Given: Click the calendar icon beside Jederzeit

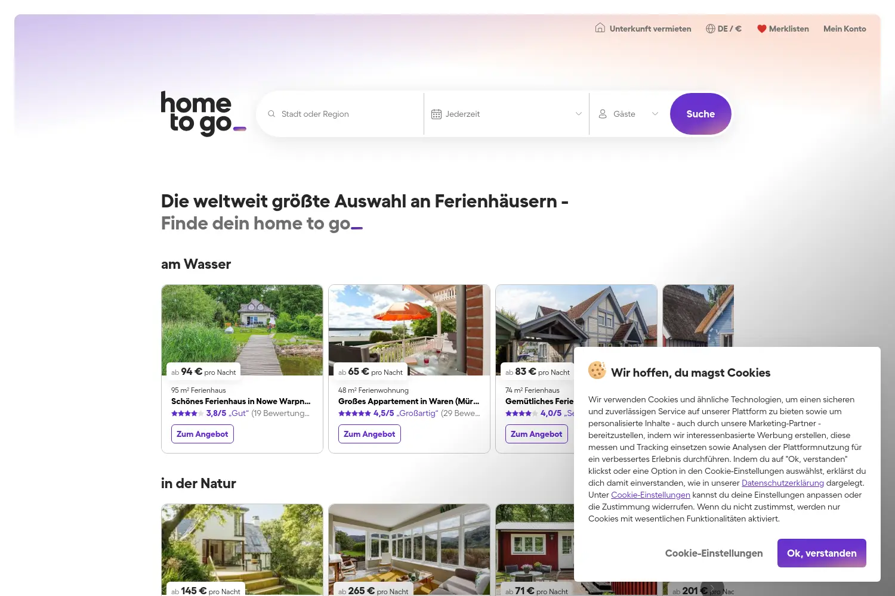Looking at the screenshot, I should 436,114.
